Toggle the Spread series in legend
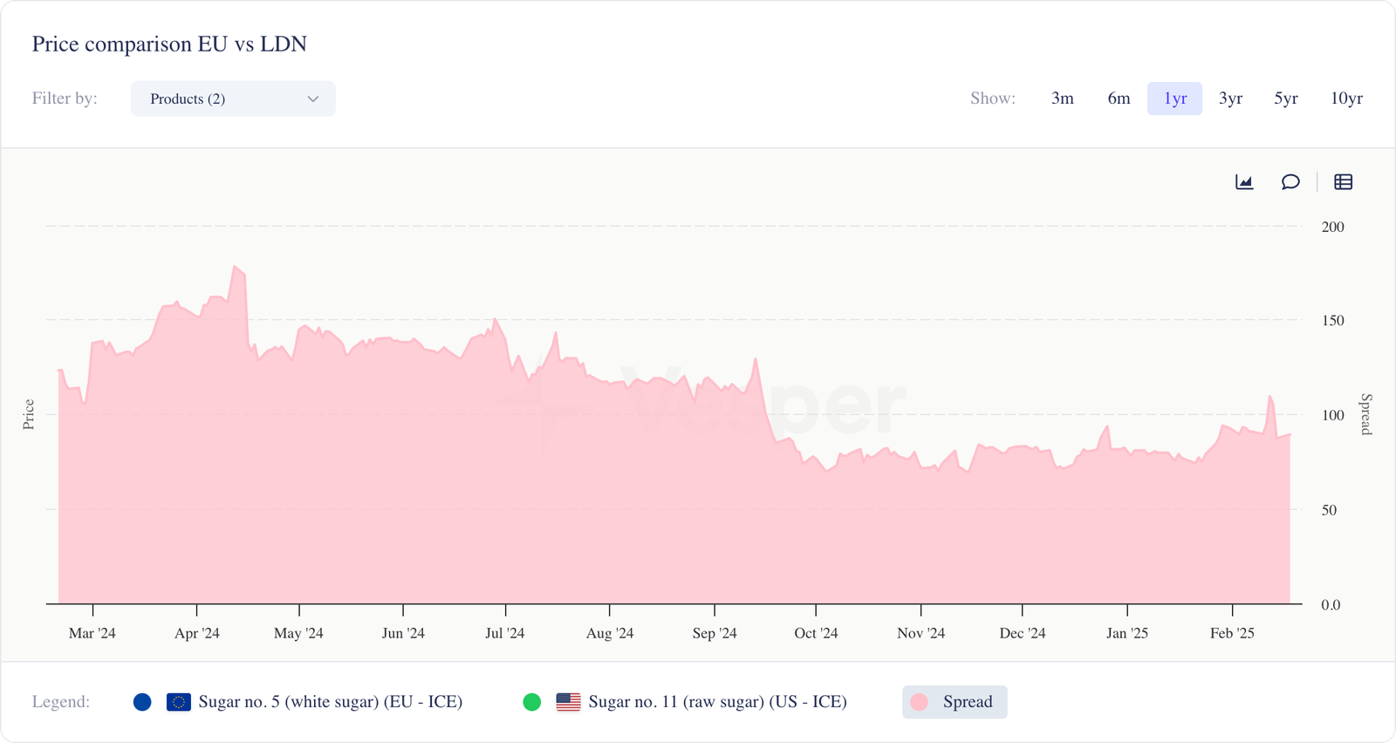This screenshot has width=1396, height=743. 955,702
